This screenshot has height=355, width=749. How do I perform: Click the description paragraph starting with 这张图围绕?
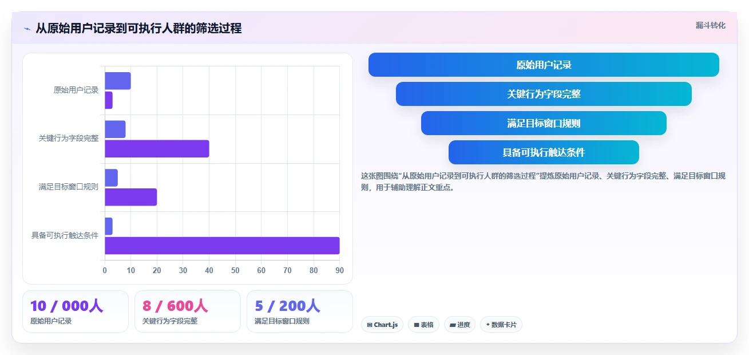tap(543, 182)
